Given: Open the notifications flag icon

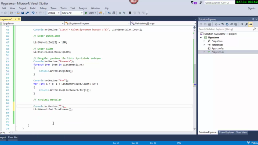Looking at the screenshot, I should 193,3.
